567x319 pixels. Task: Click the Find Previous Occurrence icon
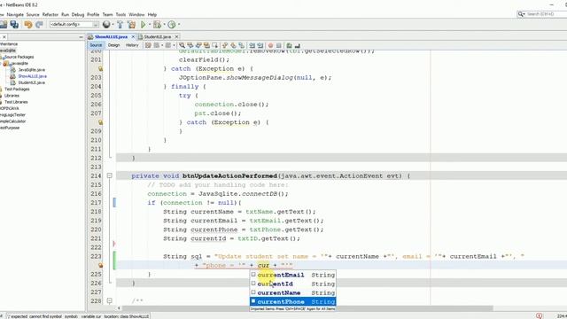point(190,45)
